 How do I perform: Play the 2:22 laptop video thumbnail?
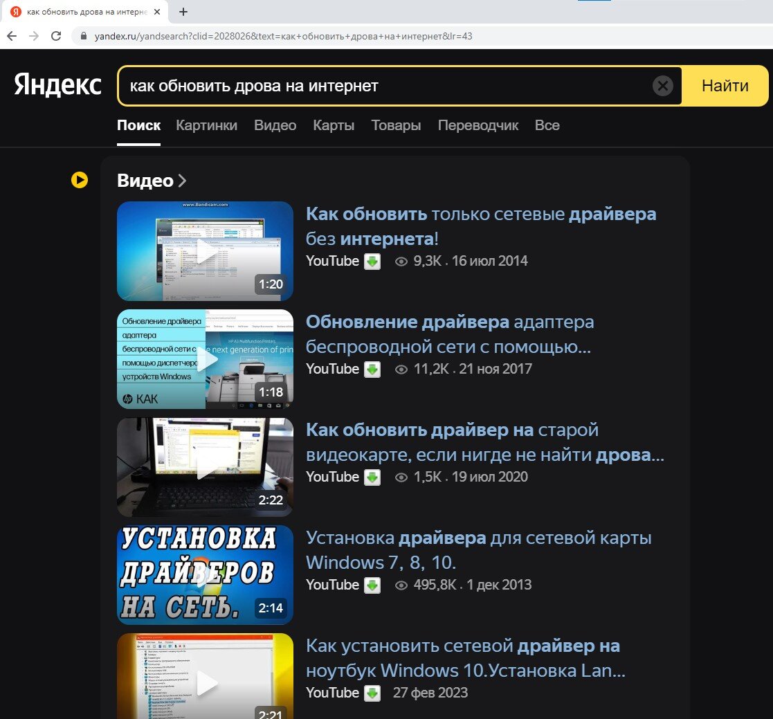pyautogui.click(x=205, y=466)
